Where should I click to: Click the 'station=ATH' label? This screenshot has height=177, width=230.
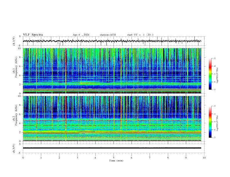[x=108, y=35]
